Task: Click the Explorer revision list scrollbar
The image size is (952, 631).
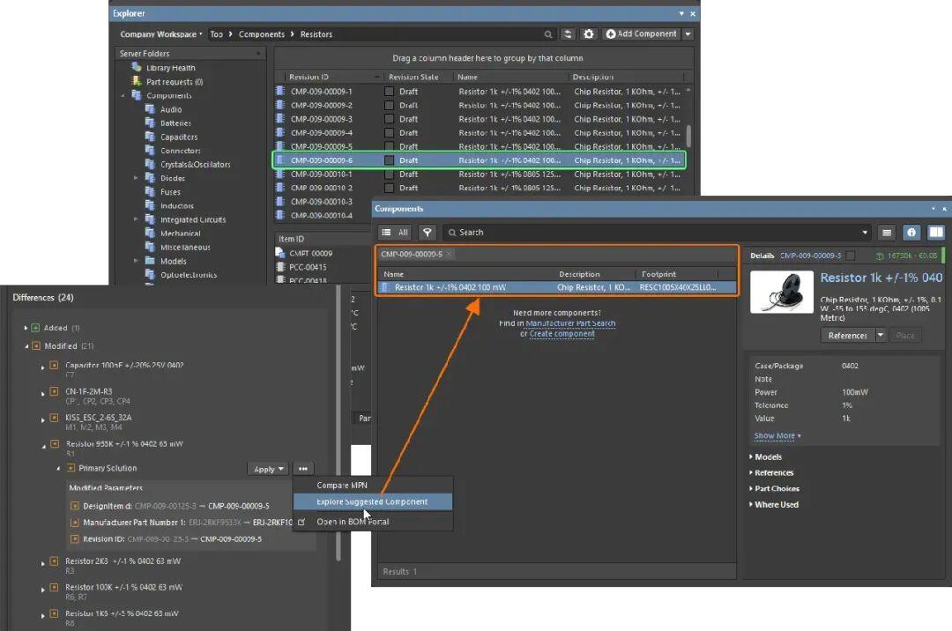Action: (688, 136)
